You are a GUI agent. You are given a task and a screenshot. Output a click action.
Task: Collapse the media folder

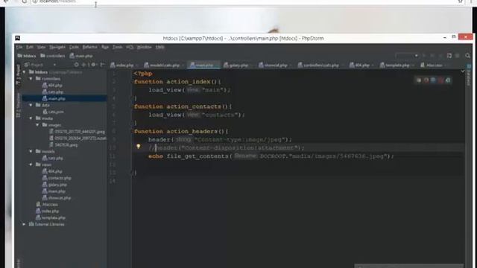click(31, 118)
